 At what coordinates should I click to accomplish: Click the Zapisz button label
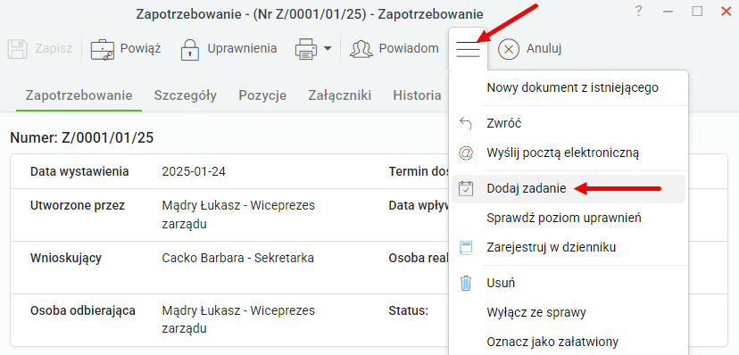(x=54, y=49)
